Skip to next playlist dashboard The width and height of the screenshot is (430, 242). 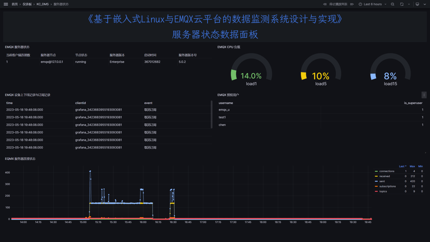coord(352,4)
